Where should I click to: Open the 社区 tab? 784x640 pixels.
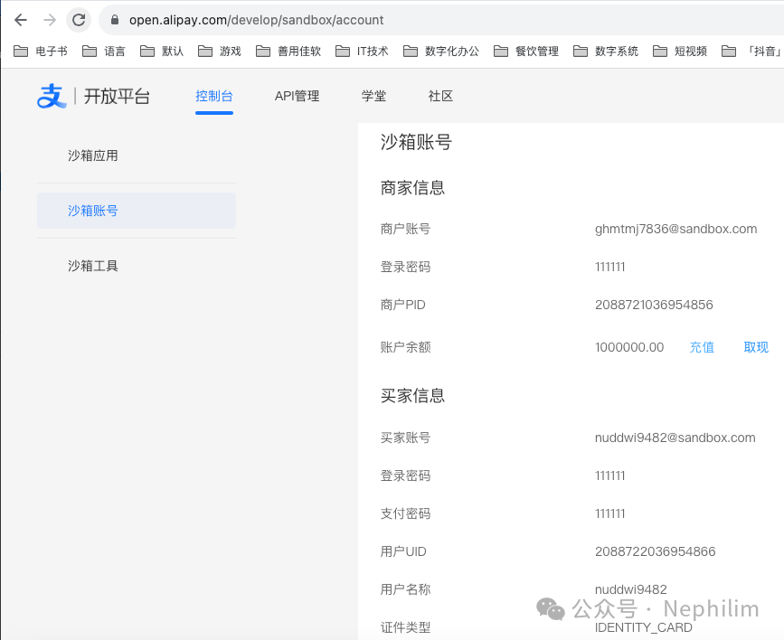pos(440,96)
